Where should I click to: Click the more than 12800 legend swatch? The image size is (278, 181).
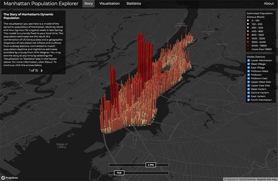pos(248,49)
